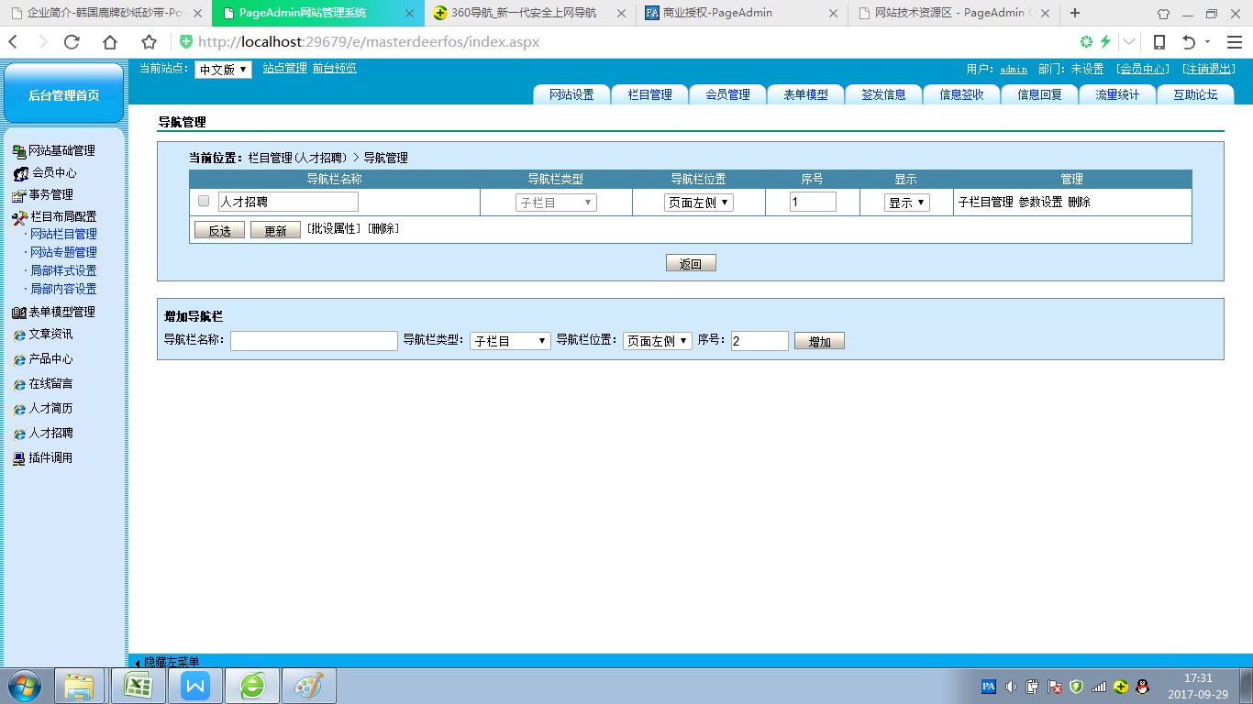
Task: Open the Excel icon in taskbar
Action: (138, 686)
